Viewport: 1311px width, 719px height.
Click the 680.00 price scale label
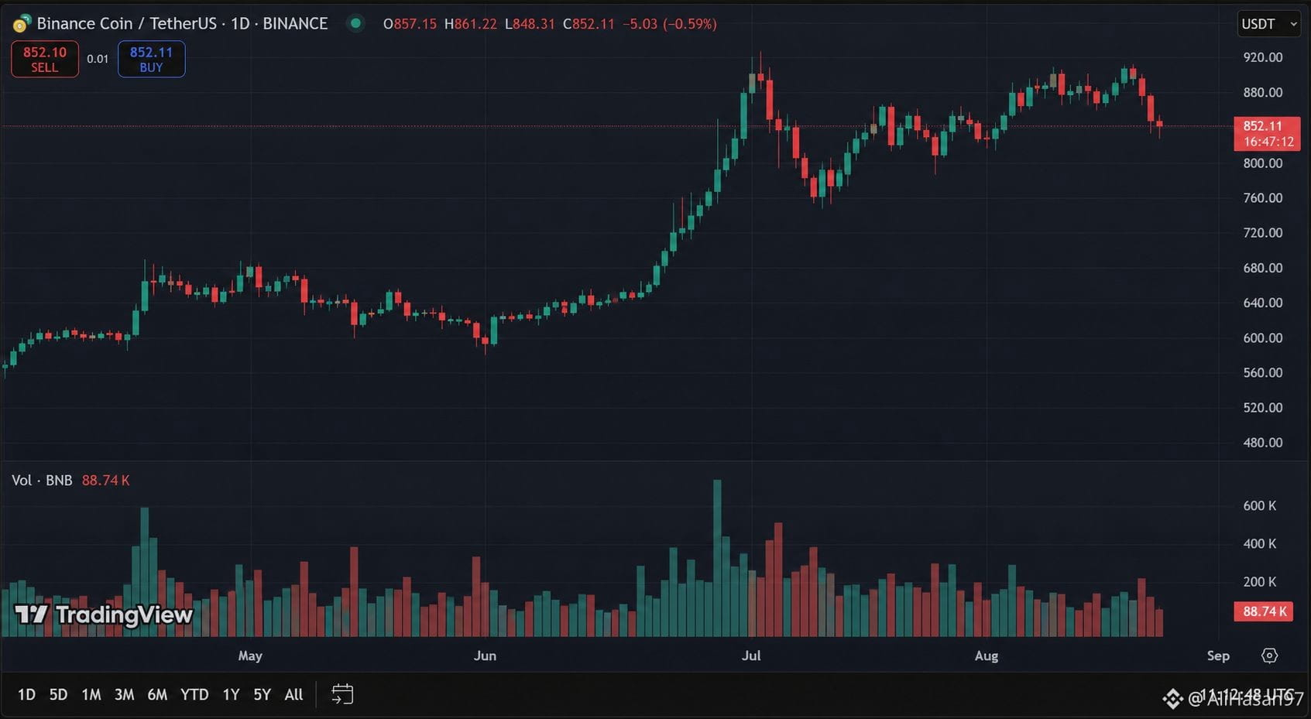[x=1263, y=268]
